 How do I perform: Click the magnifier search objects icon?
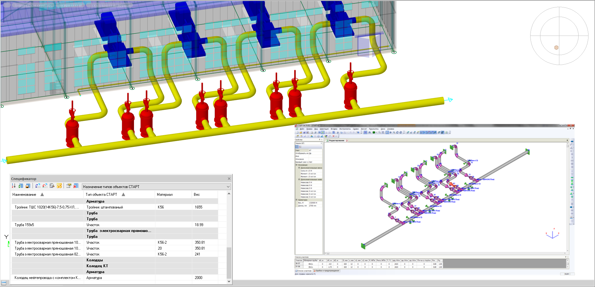pos(52,186)
